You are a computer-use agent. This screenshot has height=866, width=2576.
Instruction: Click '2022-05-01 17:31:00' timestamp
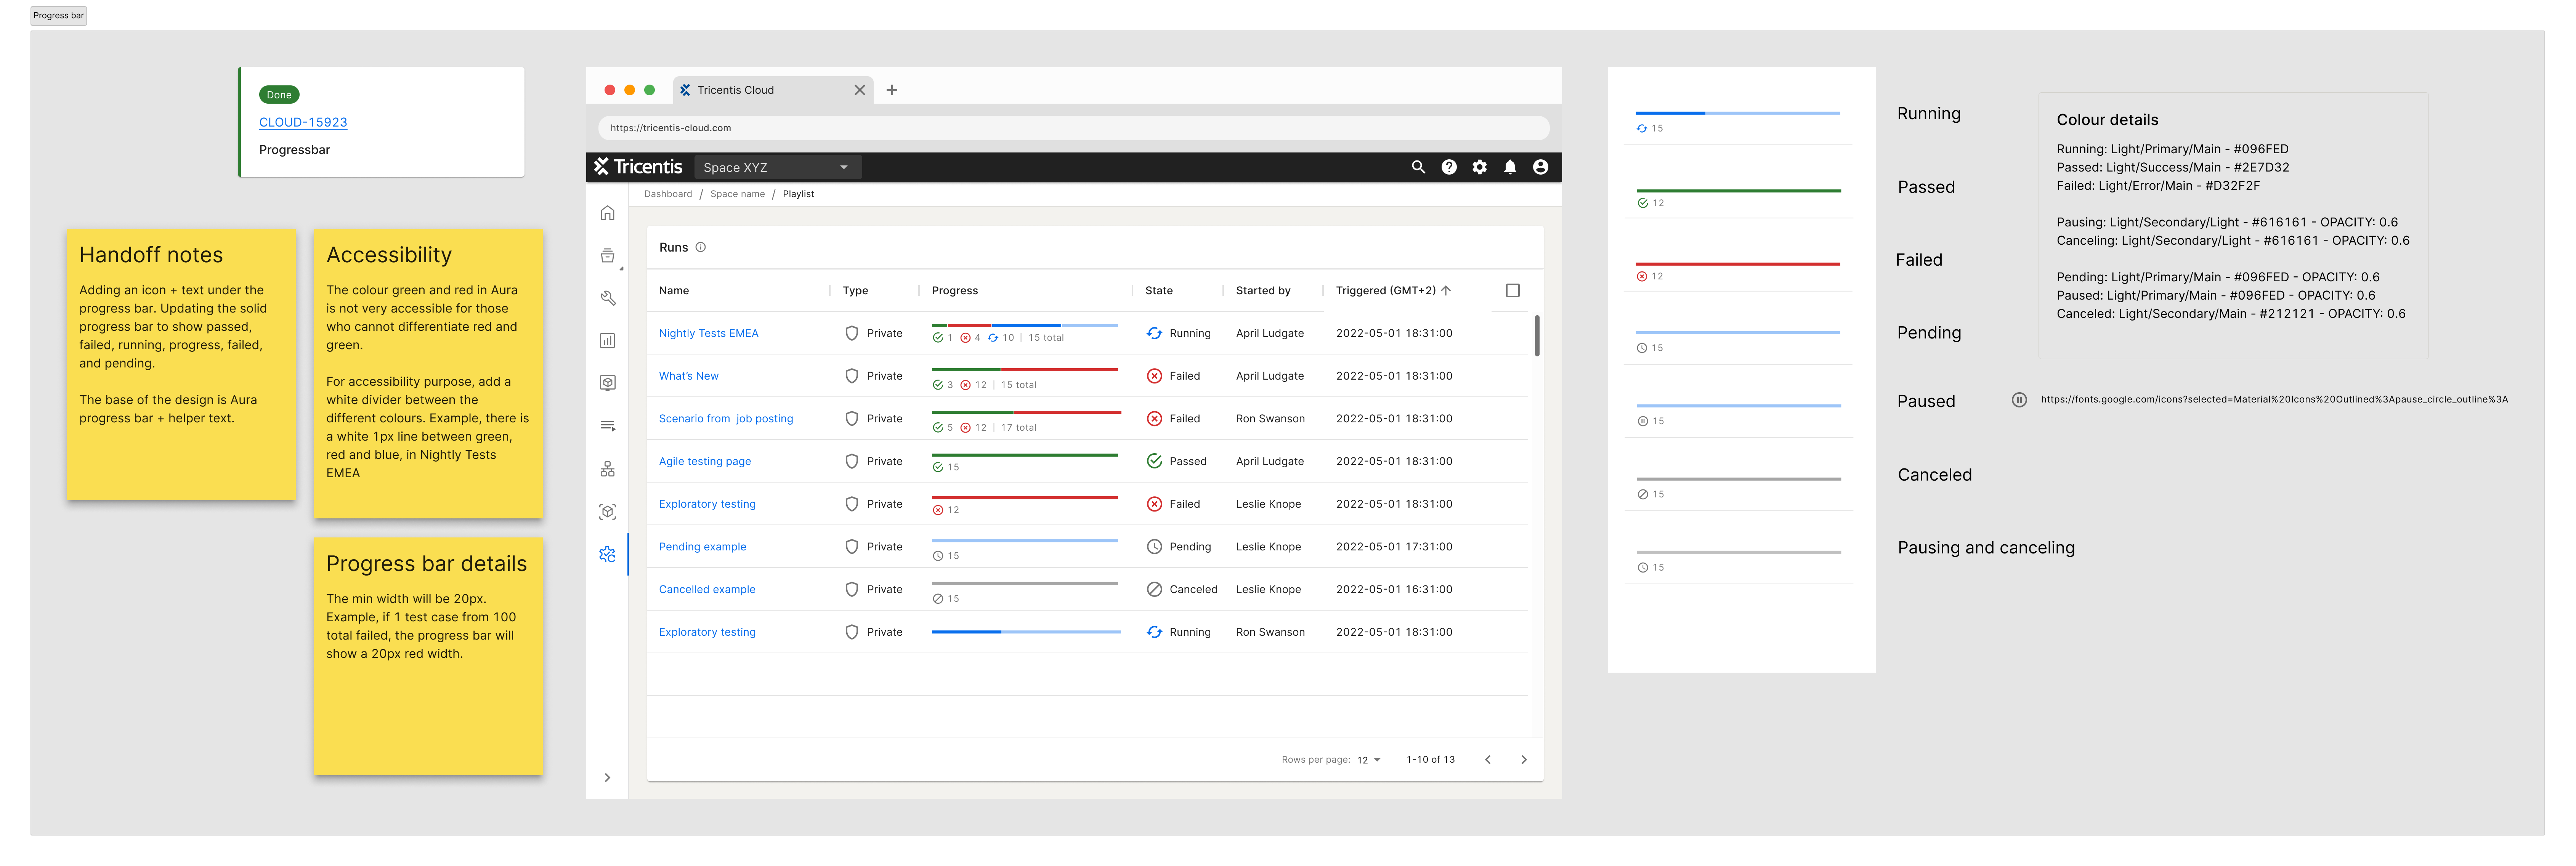1394,547
